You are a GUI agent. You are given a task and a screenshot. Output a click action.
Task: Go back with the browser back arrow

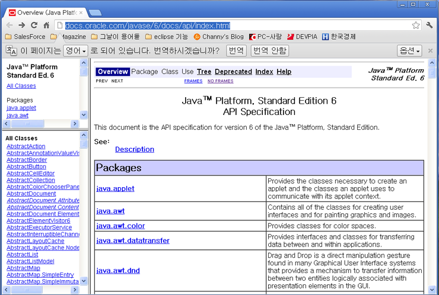[9, 25]
